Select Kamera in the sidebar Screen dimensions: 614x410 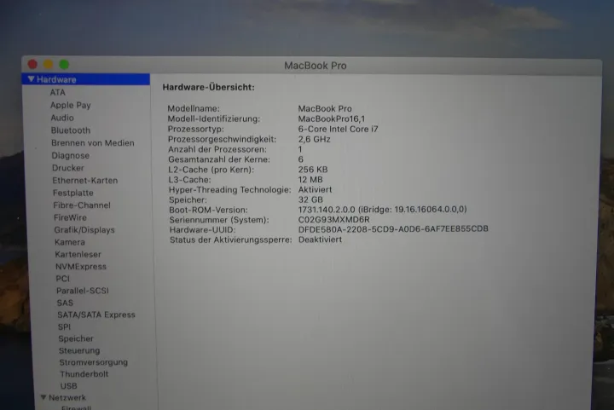(x=70, y=242)
